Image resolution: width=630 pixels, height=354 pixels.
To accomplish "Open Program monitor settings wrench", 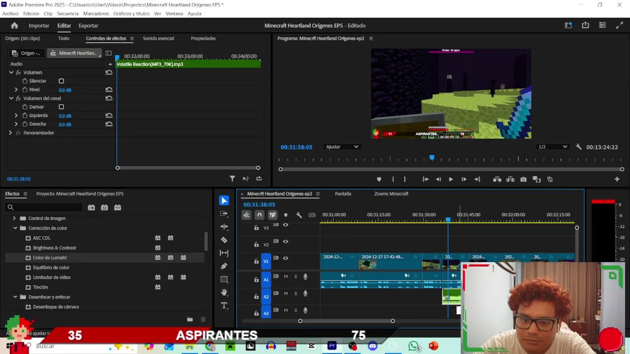I will 579,147.
